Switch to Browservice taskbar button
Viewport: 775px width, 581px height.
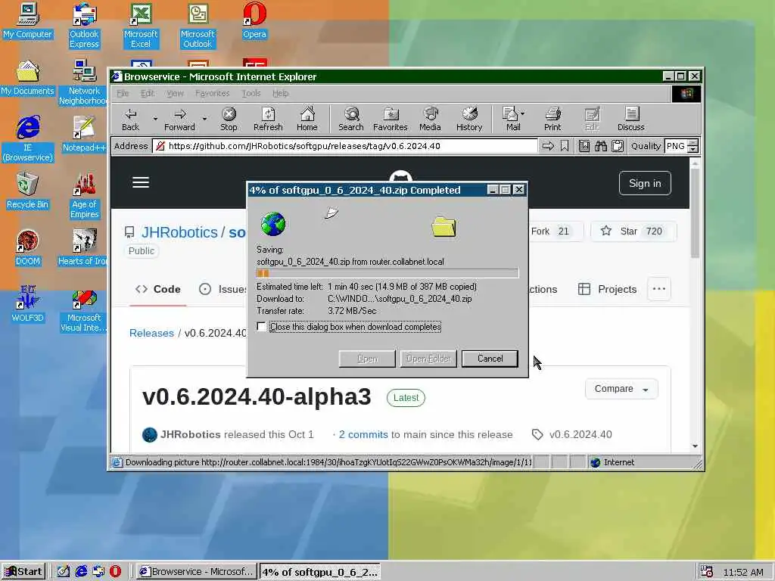(197, 572)
